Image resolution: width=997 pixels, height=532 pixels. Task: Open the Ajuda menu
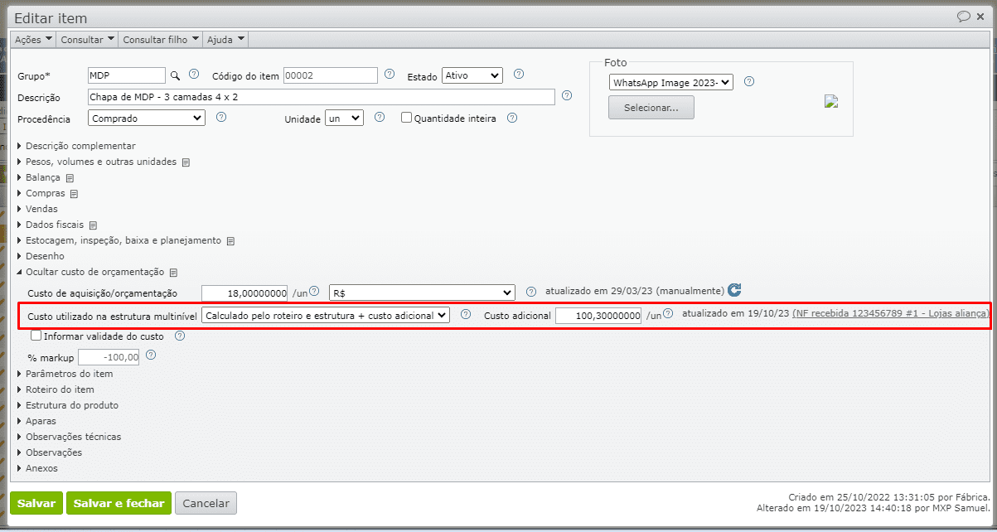point(225,39)
